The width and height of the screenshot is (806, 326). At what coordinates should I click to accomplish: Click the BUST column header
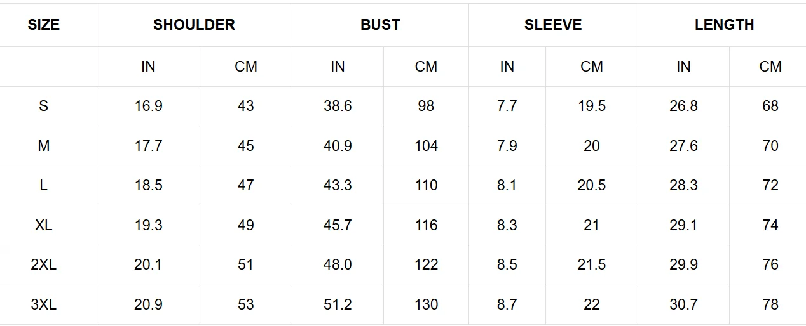pos(380,25)
